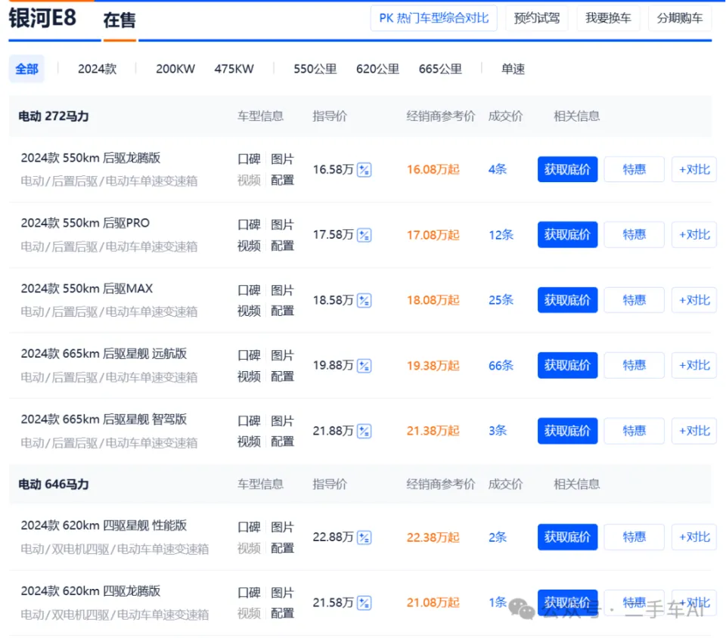Click 特惠 for 665km 智驾版

(634, 431)
